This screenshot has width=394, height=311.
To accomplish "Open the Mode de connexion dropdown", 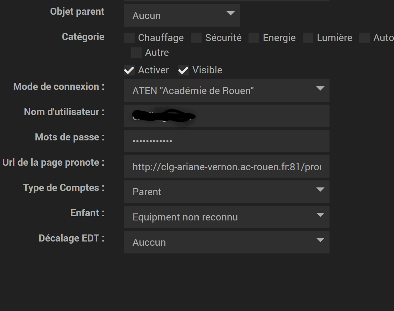I will pyautogui.click(x=227, y=91).
